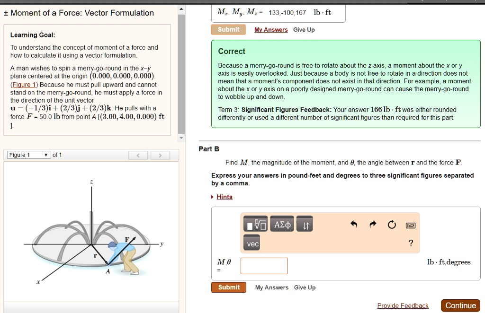Open the math templates palette
Screen dimensions: 485x313
(256, 224)
